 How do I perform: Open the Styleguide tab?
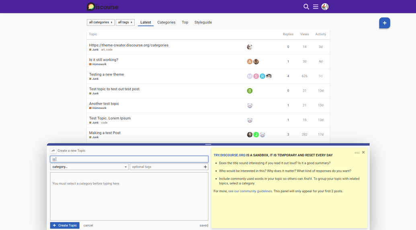tap(203, 22)
